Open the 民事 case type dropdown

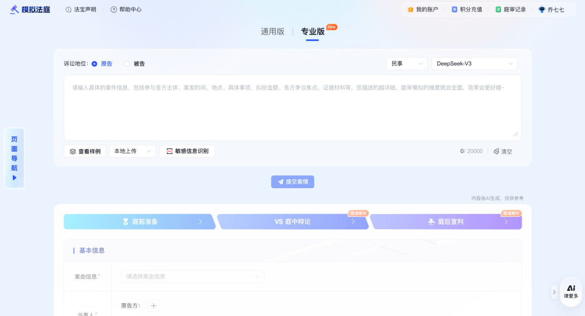[407, 63]
